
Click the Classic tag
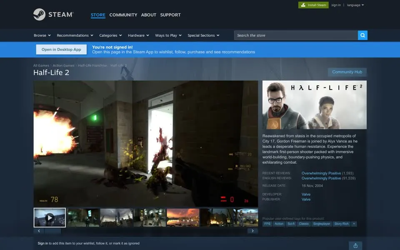point(304,224)
